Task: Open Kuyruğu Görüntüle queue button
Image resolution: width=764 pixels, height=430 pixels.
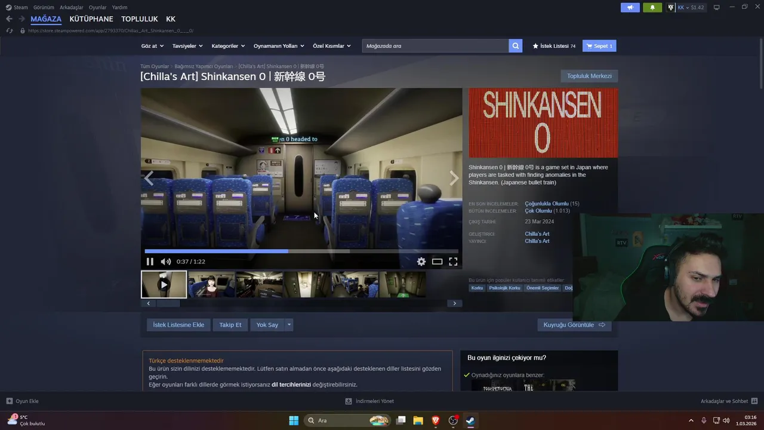Action: pos(574,325)
